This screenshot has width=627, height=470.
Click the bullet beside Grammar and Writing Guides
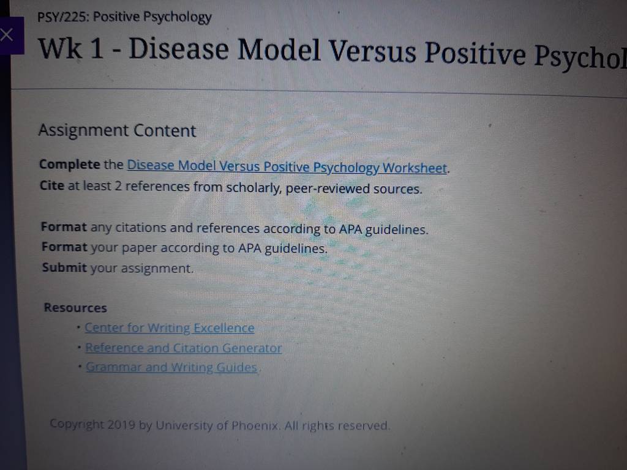[x=80, y=366]
